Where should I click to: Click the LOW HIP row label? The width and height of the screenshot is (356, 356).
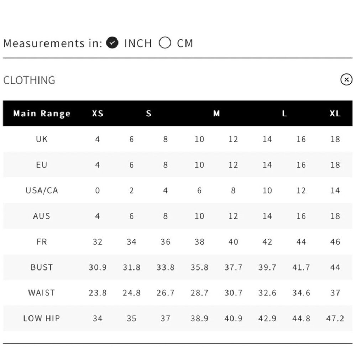42,319
